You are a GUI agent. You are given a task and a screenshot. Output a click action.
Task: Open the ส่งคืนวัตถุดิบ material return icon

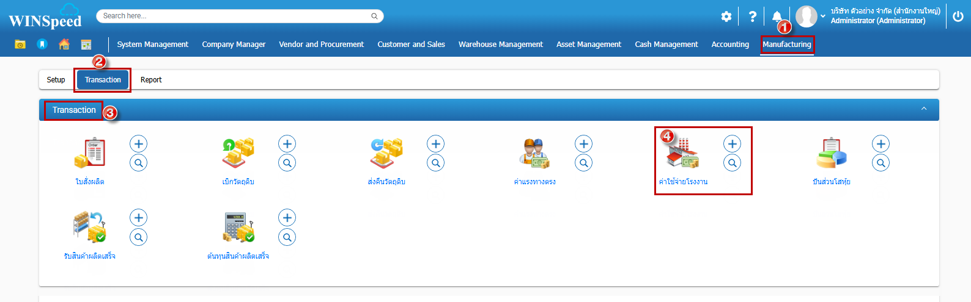(x=386, y=153)
